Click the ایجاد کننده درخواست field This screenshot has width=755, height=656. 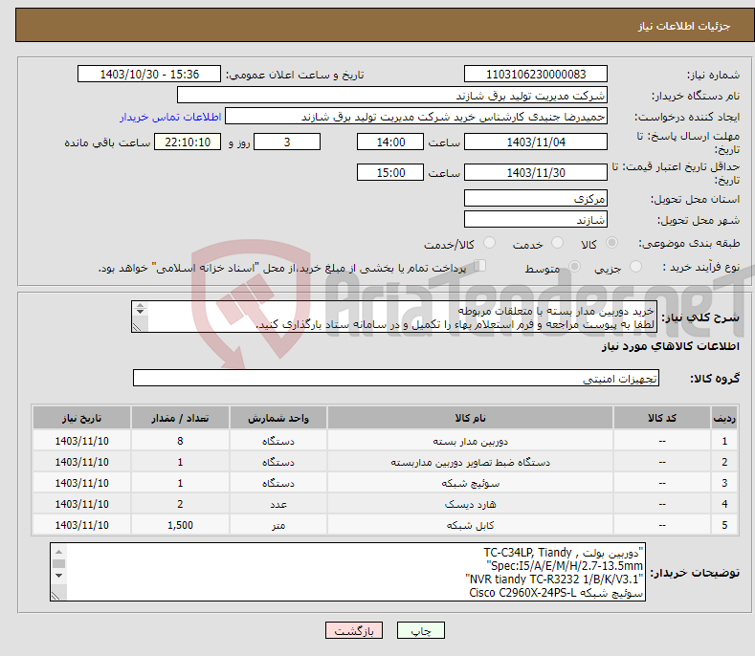(416, 117)
